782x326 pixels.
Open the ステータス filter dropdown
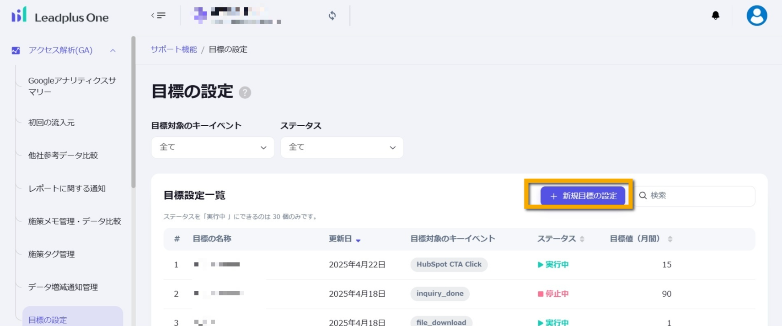[342, 147]
